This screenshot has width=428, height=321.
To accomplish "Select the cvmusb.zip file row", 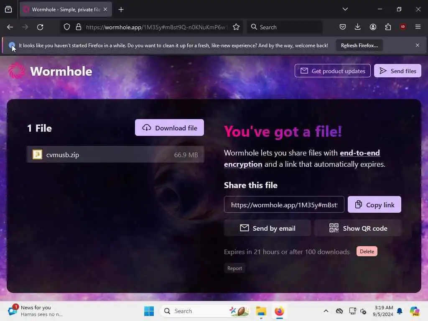I will [x=115, y=155].
